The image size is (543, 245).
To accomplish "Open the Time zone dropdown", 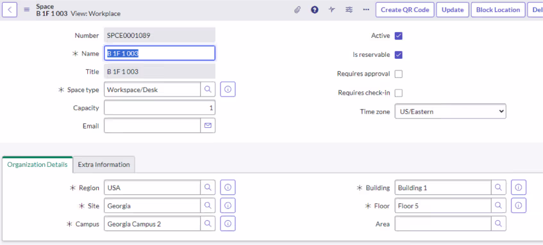I will pyautogui.click(x=451, y=111).
